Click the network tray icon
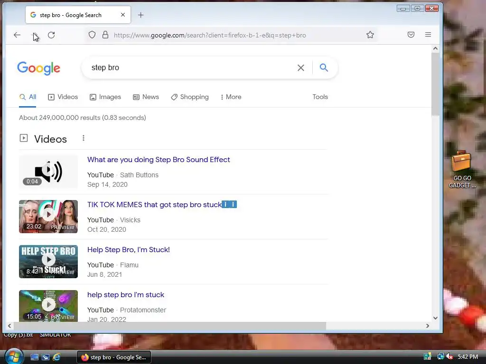 (440, 356)
